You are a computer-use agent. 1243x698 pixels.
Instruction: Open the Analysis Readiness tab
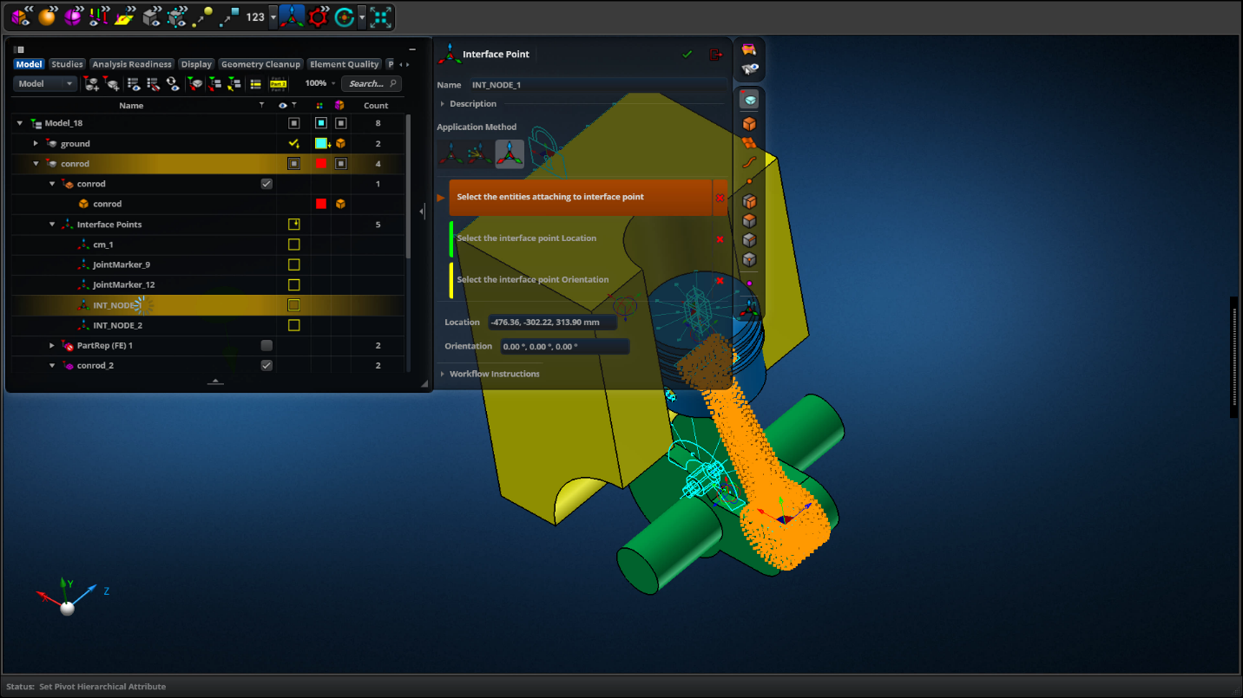(x=132, y=63)
